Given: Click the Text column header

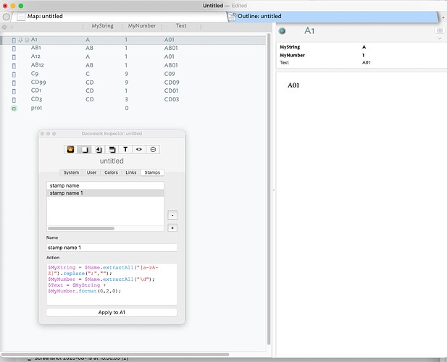Looking at the screenshot, I should 181,26.
